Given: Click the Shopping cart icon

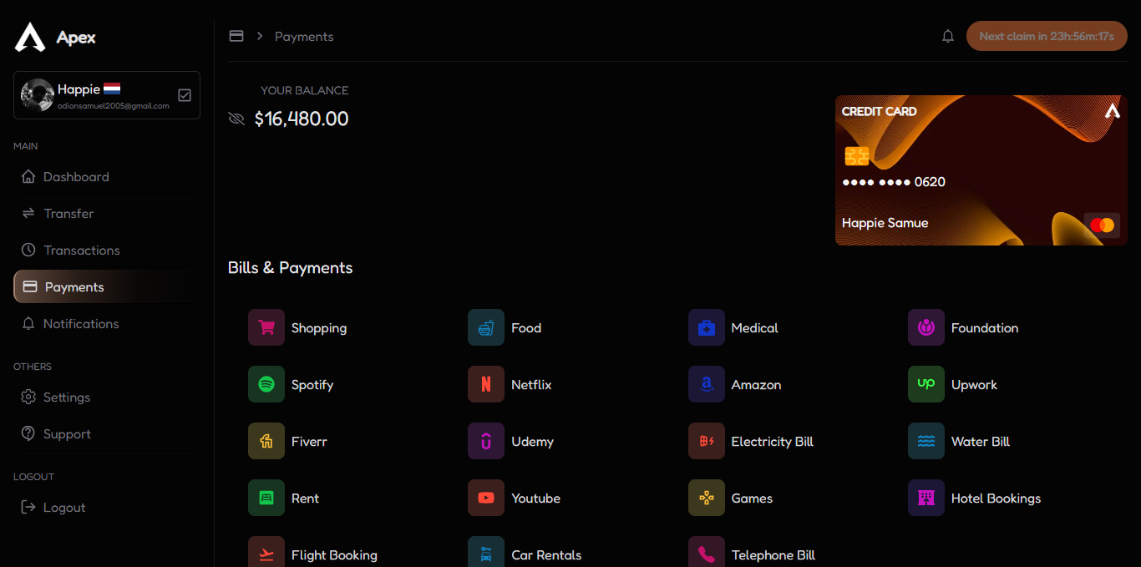Looking at the screenshot, I should [x=266, y=327].
